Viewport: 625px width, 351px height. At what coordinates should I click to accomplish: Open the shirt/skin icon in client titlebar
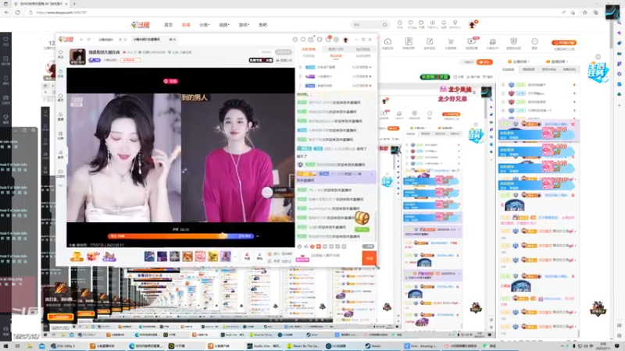pyautogui.click(x=320, y=40)
